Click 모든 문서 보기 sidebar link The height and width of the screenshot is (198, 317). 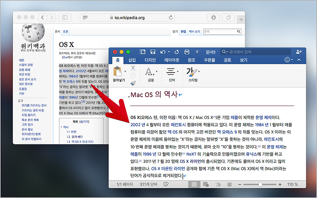tap(27, 79)
